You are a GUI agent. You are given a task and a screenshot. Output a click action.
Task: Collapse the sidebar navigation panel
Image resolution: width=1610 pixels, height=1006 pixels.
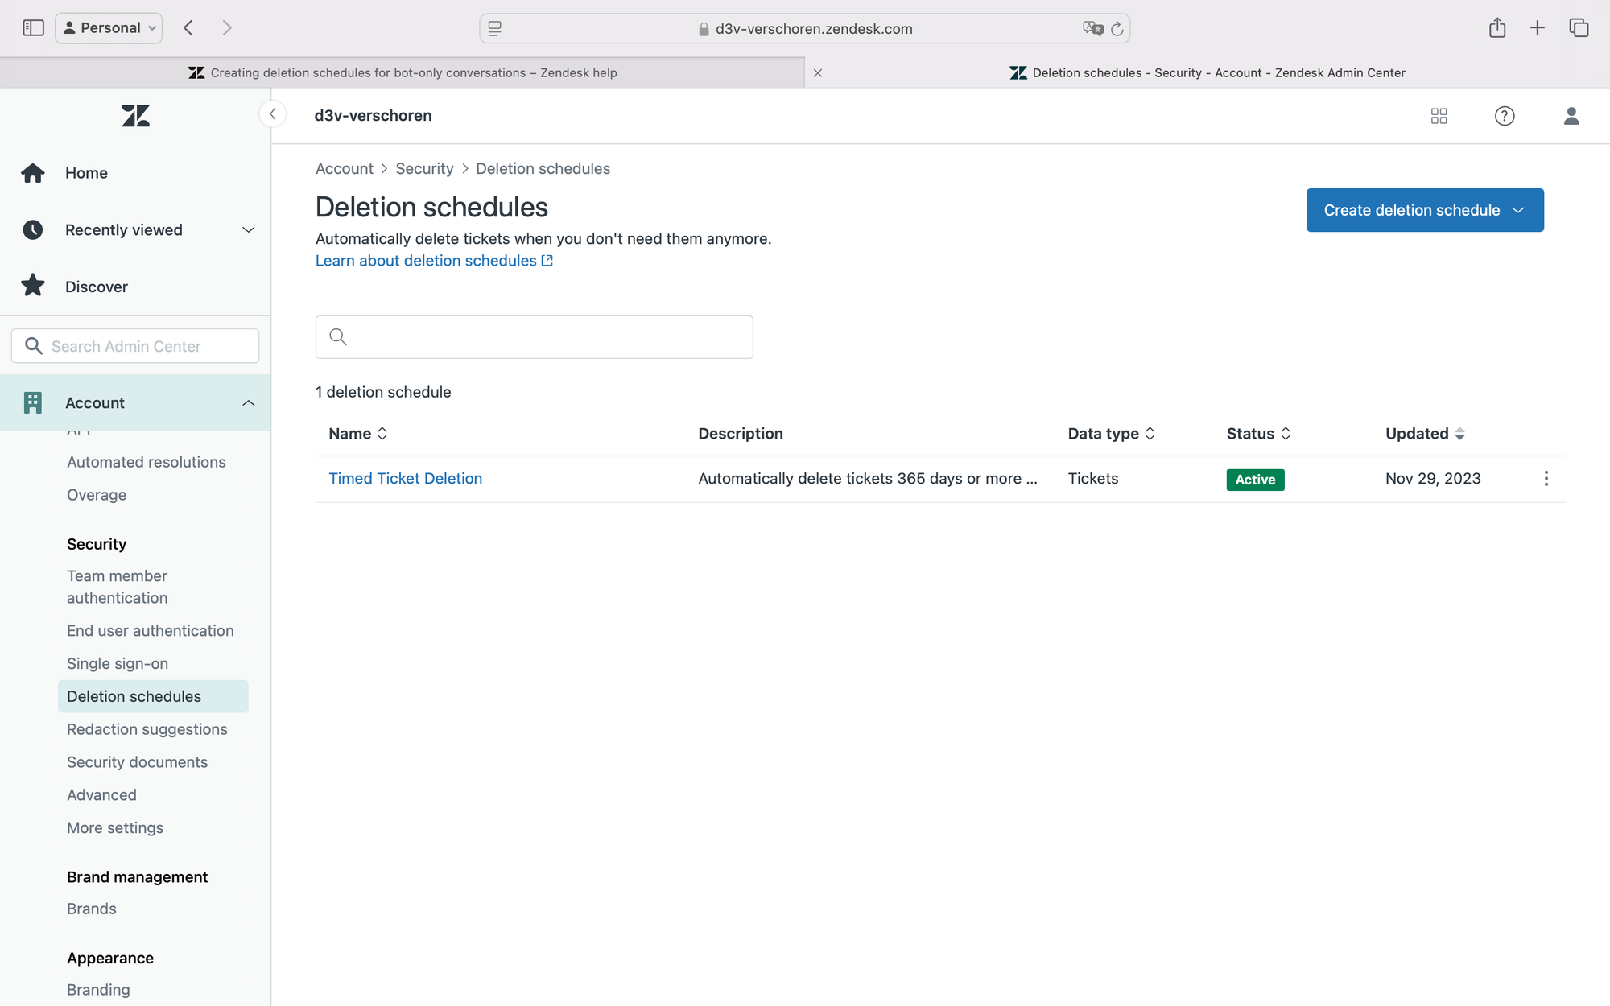click(273, 114)
